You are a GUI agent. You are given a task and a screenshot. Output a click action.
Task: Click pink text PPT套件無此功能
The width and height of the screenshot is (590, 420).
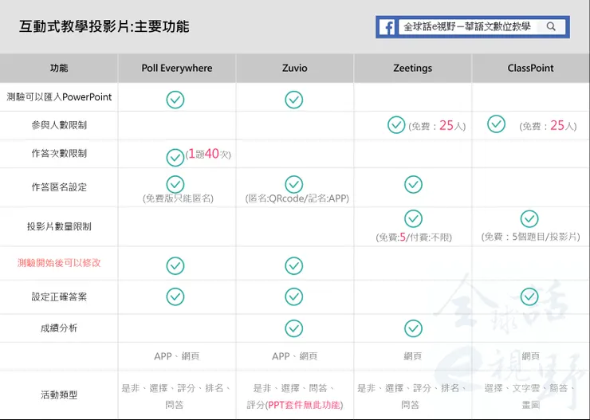[x=304, y=405]
